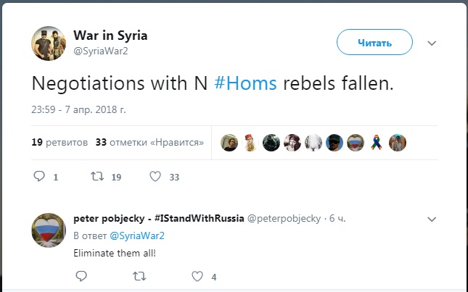Retweet peter pobjecky's reply
Screen dimensions: 468x292
tap(139, 275)
